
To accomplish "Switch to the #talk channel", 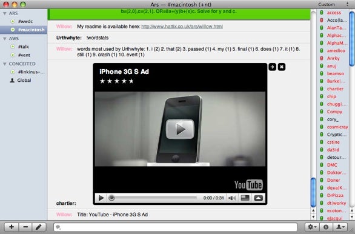I will (23, 47).
